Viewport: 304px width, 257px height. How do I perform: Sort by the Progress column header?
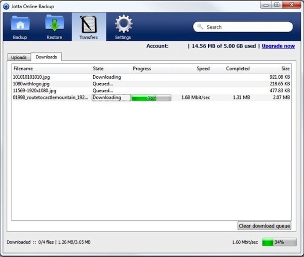(151, 69)
